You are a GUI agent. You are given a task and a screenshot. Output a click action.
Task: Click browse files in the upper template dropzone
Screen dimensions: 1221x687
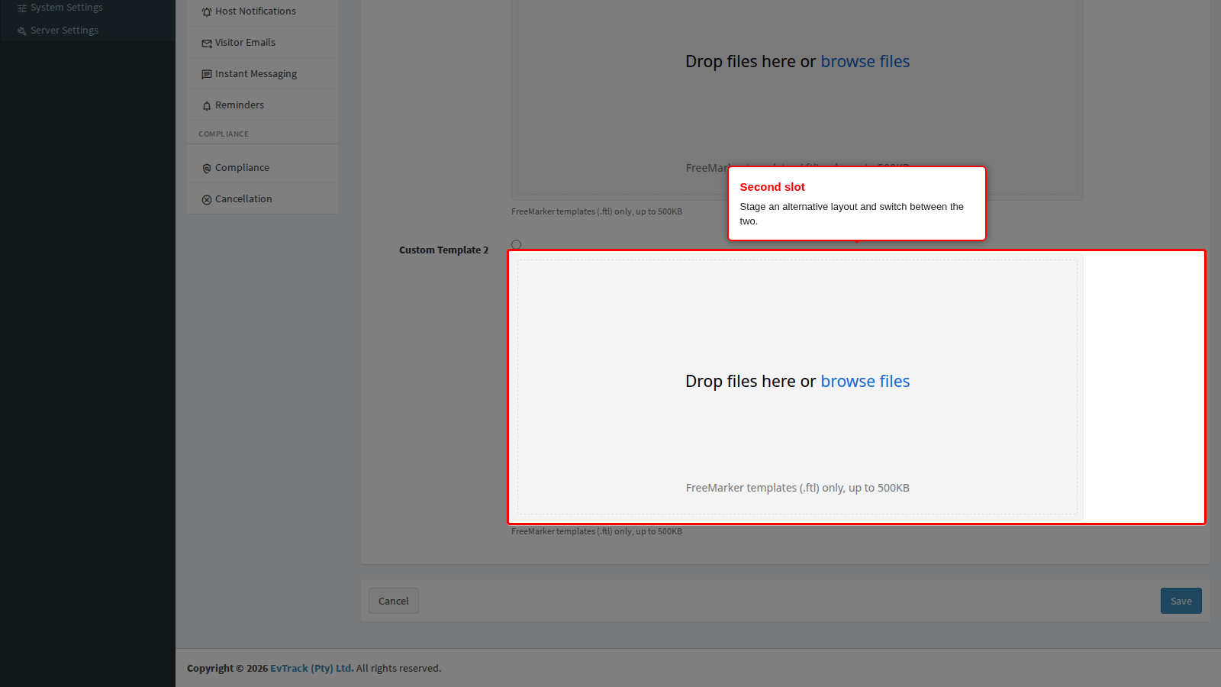point(865,61)
